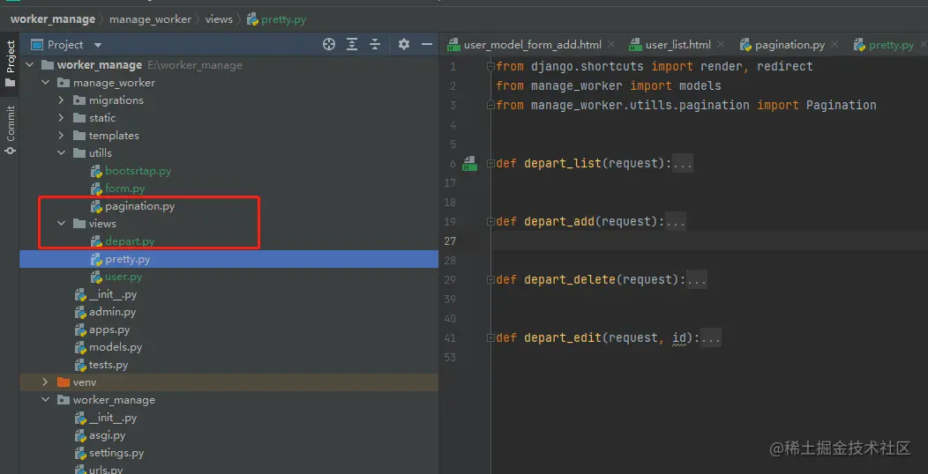Select form.py in the project tree
The height and width of the screenshot is (474, 928).
tap(125, 189)
